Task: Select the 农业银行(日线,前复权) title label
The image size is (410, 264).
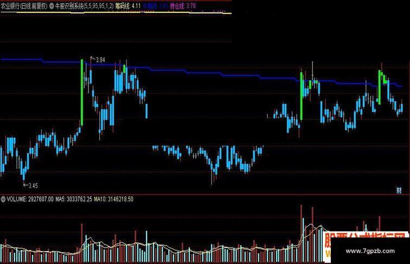Action: (x=24, y=7)
